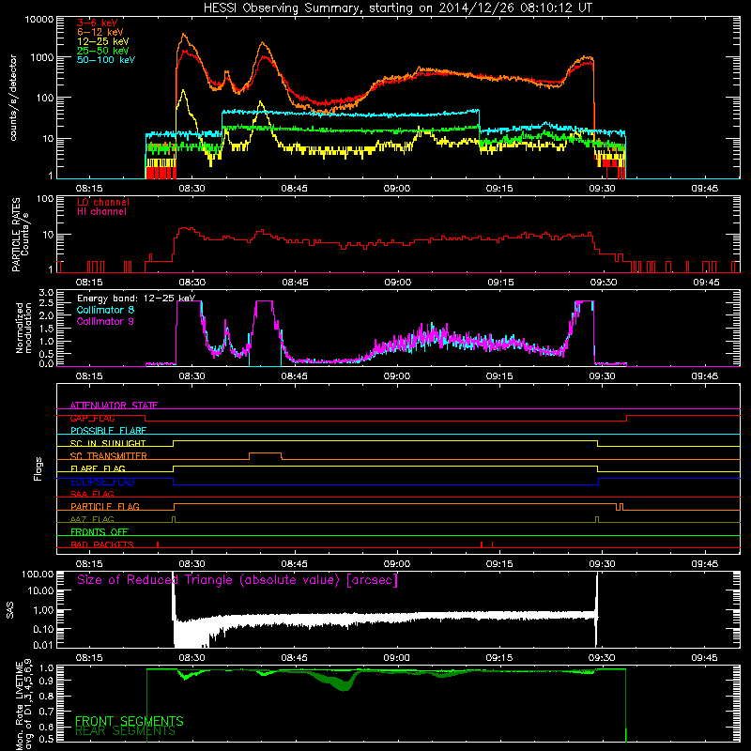The height and width of the screenshot is (751, 751).
Task: Select the SC_IN_SUNLIGHT flag label
Action: click(108, 443)
